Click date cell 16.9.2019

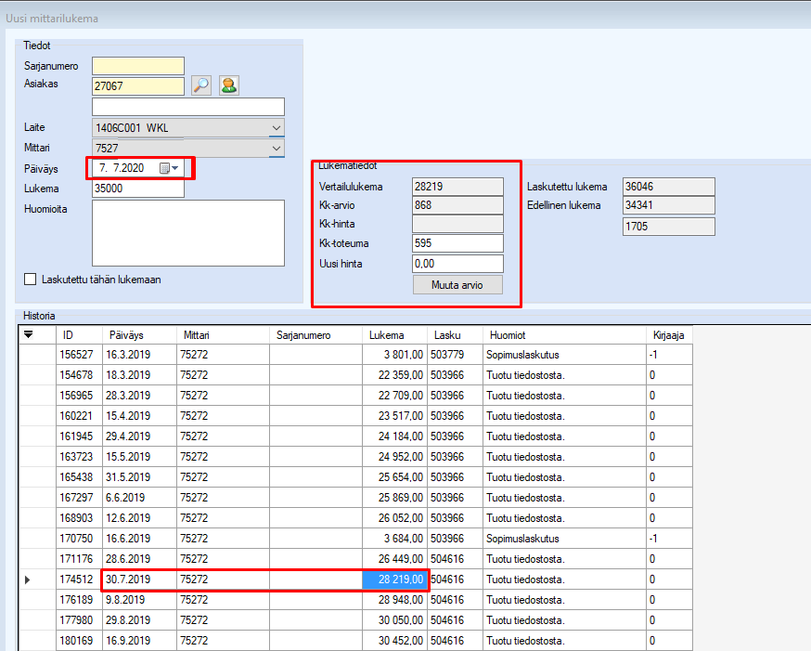[139, 641]
